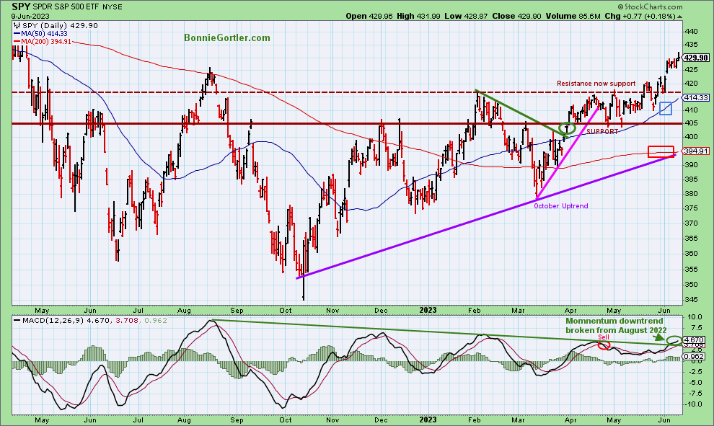Screen dimensions: 714x426
Task: Click the 414.33 tag on right axis
Action: tap(696, 98)
